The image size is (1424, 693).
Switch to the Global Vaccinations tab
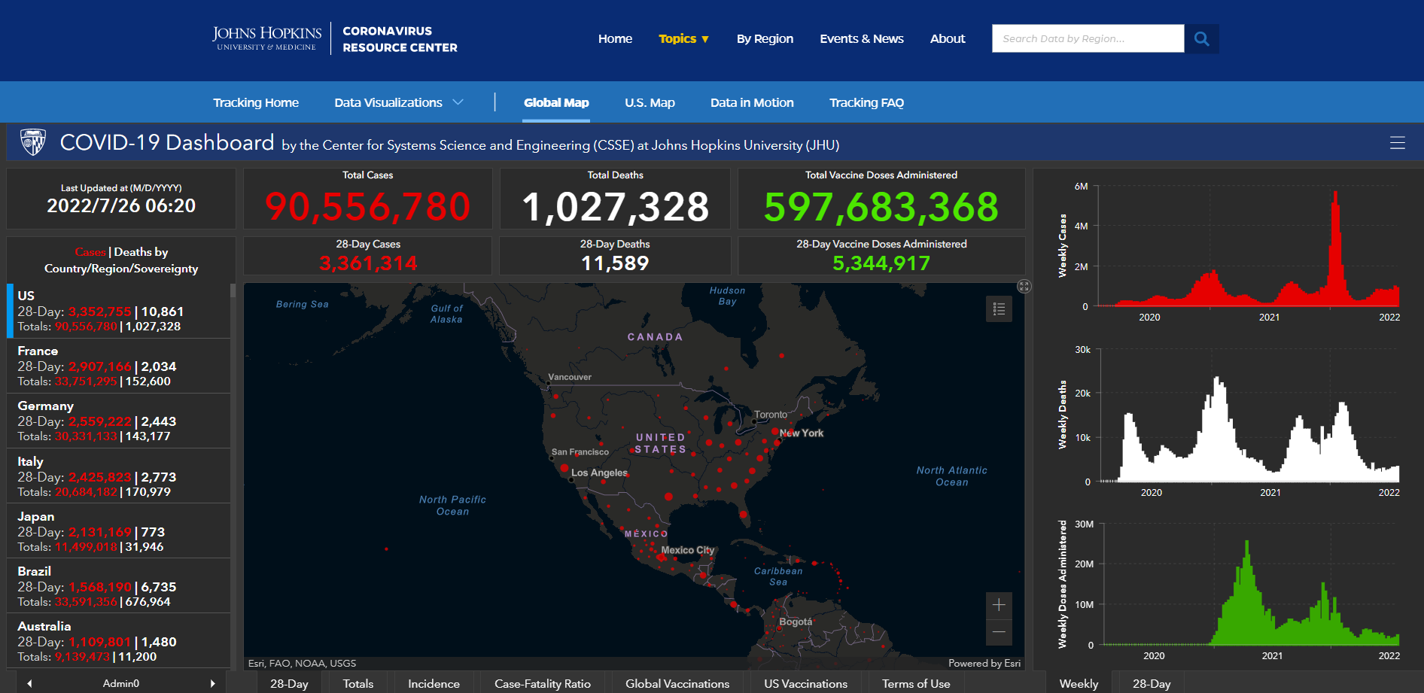click(677, 683)
